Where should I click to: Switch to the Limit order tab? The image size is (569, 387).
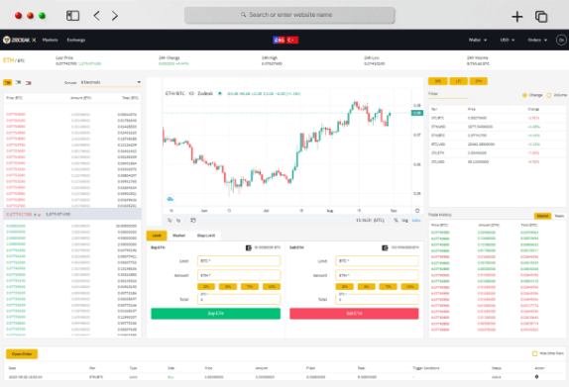[157, 236]
